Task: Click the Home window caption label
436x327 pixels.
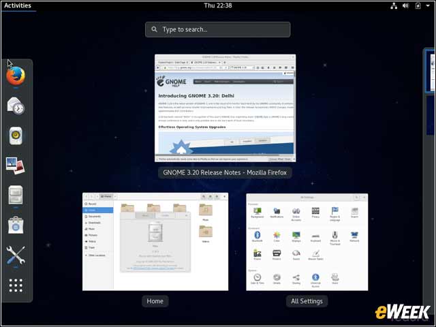Action: point(155,301)
